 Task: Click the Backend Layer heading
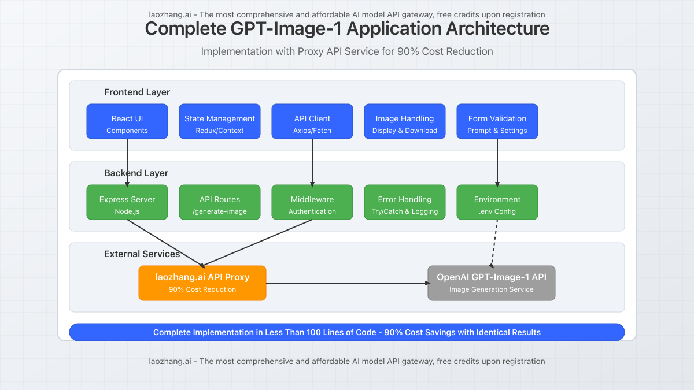(136, 173)
